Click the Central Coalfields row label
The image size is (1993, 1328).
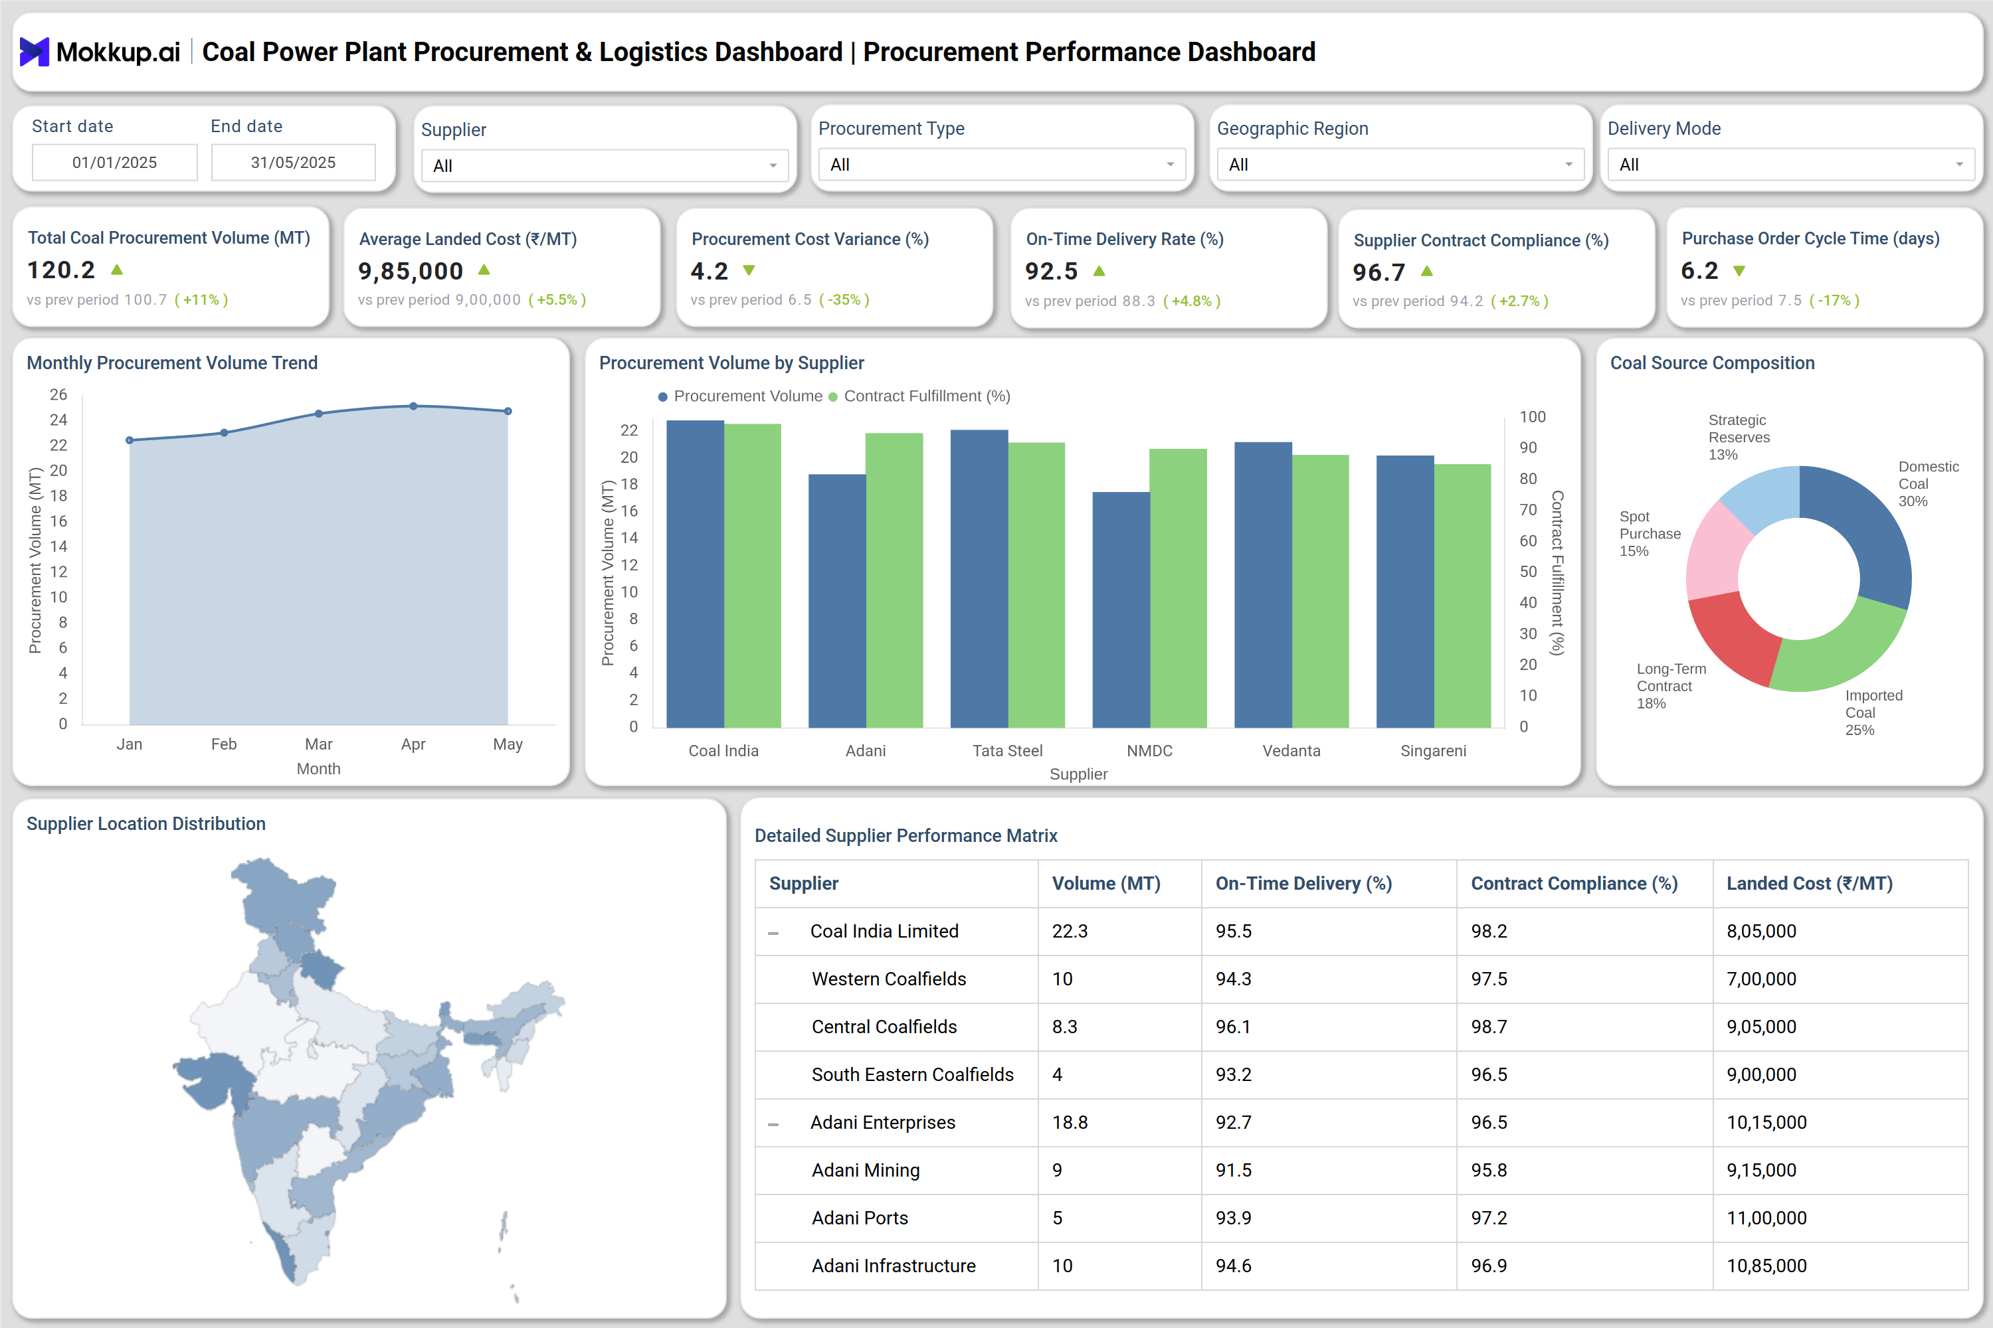tap(884, 1027)
